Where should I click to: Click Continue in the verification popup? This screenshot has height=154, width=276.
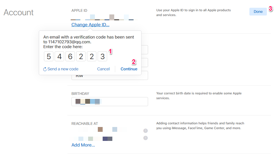[x=129, y=69]
